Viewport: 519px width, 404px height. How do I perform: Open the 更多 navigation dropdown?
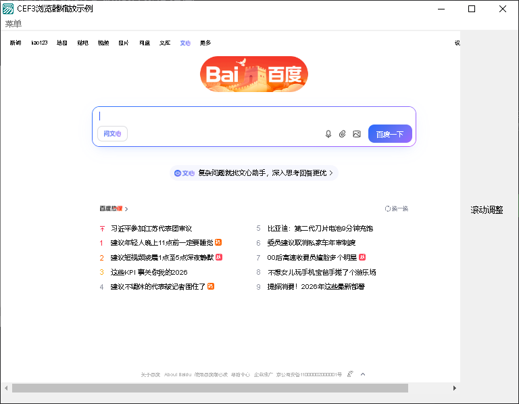click(205, 43)
